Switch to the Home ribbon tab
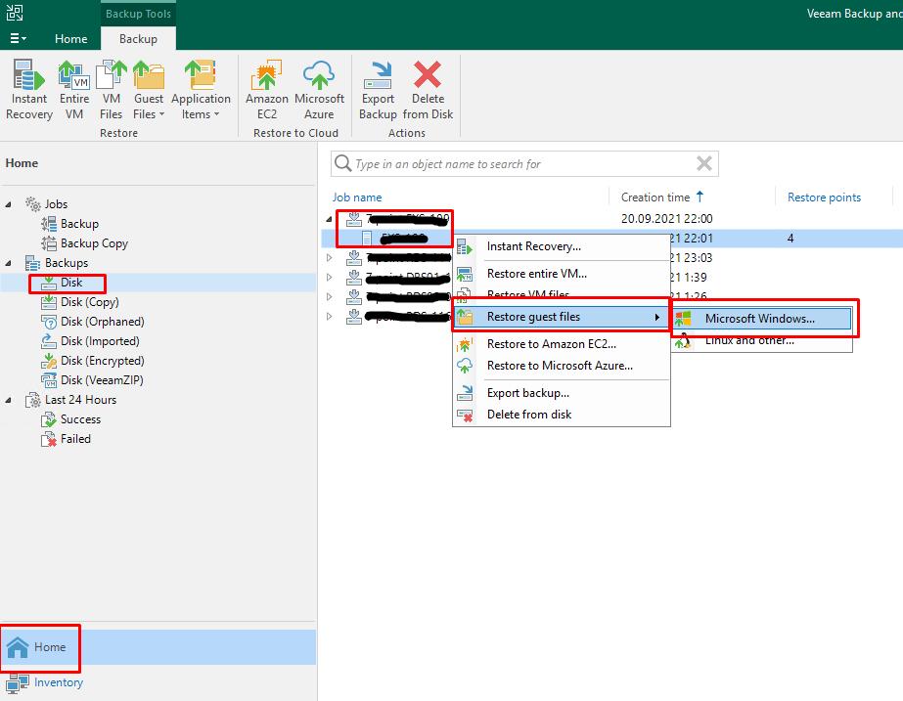This screenshot has width=903, height=701. pos(70,39)
